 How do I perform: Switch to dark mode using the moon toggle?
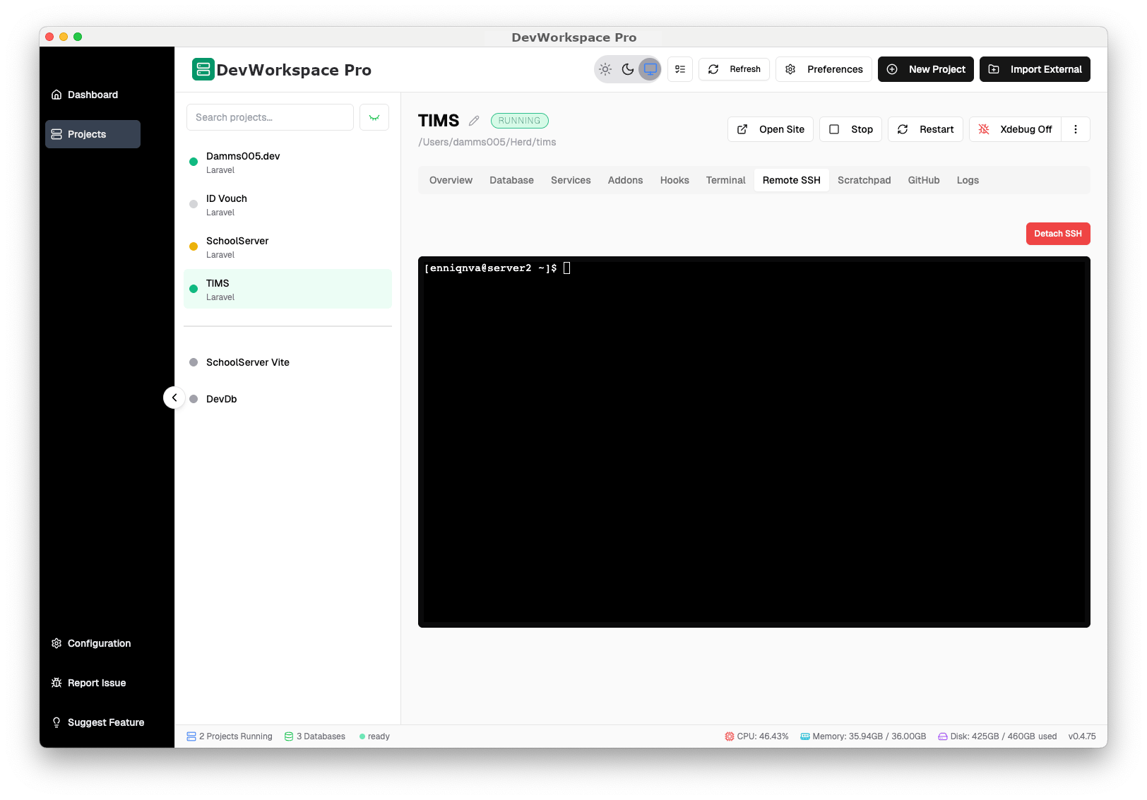click(x=628, y=68)
